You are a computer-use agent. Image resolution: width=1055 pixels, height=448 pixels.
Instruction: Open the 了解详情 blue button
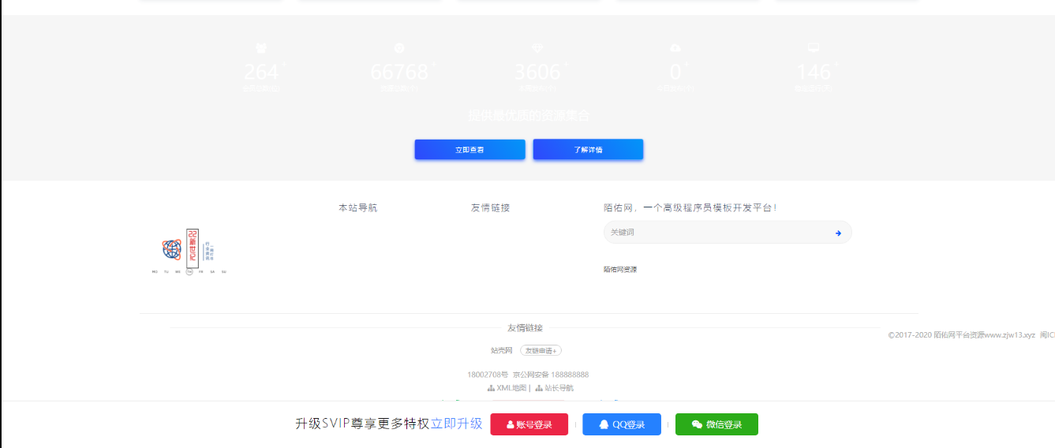pyautogui.click(x=588, y=149)
